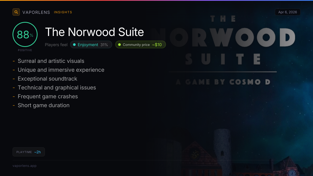This screenshot has height=176, width=313.
Task: Select 'Short game duration' list item
Action: tap(44, 105)
